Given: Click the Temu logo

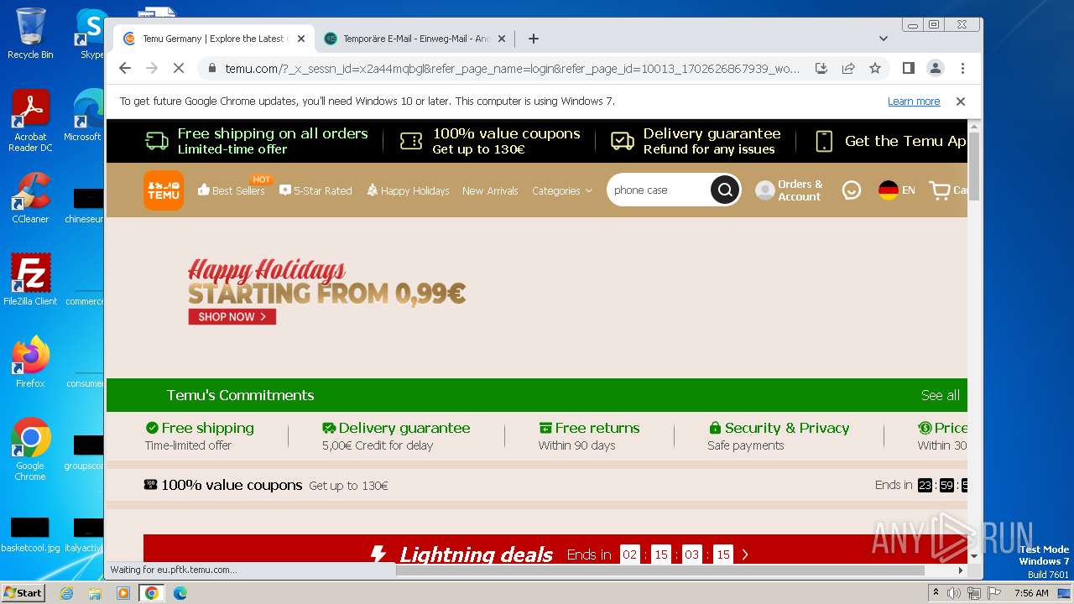Looking at the screenshot, I should (x=163, y=190).
